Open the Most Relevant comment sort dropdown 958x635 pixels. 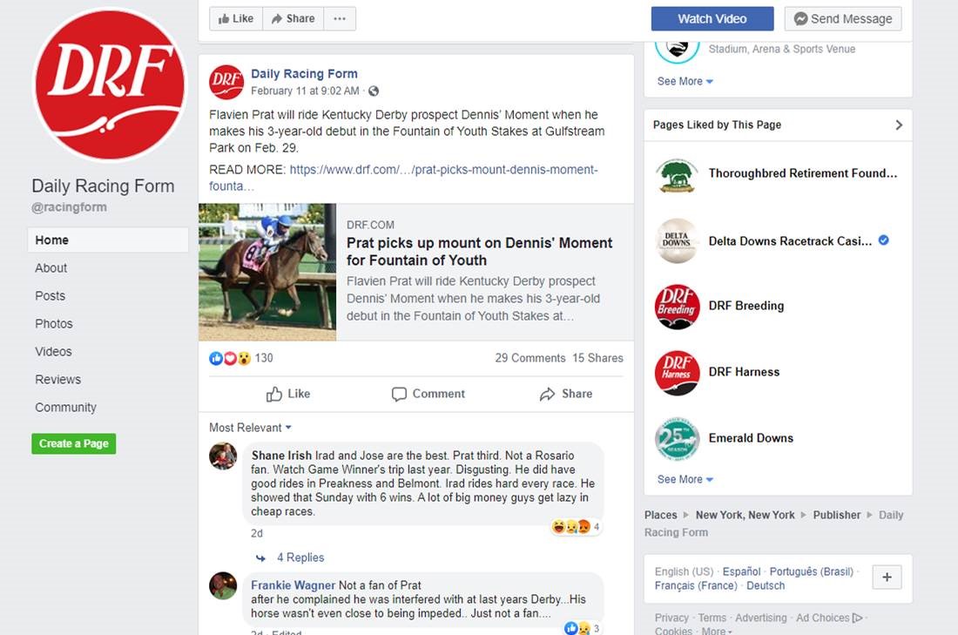pos(250,428)
